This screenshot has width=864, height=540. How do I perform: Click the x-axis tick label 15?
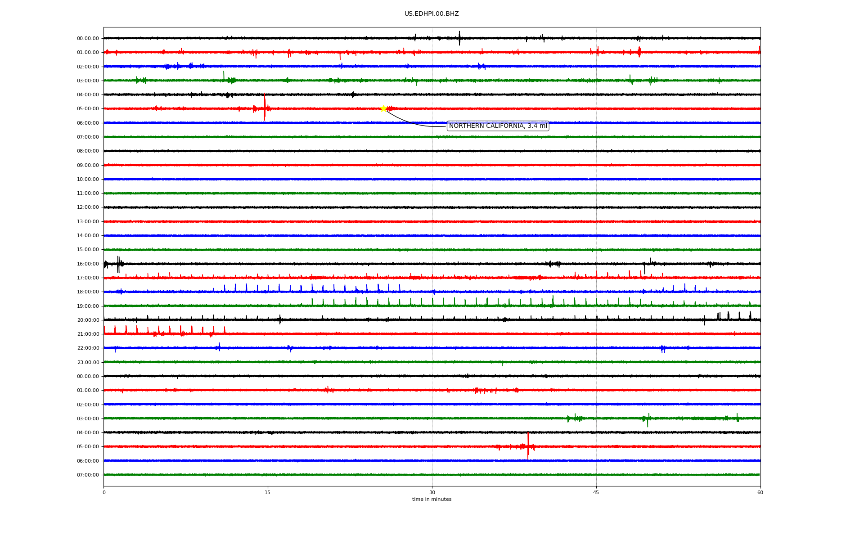coord(268,492)
